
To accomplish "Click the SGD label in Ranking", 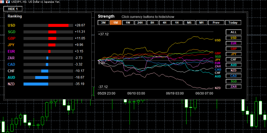I will 11,32.
